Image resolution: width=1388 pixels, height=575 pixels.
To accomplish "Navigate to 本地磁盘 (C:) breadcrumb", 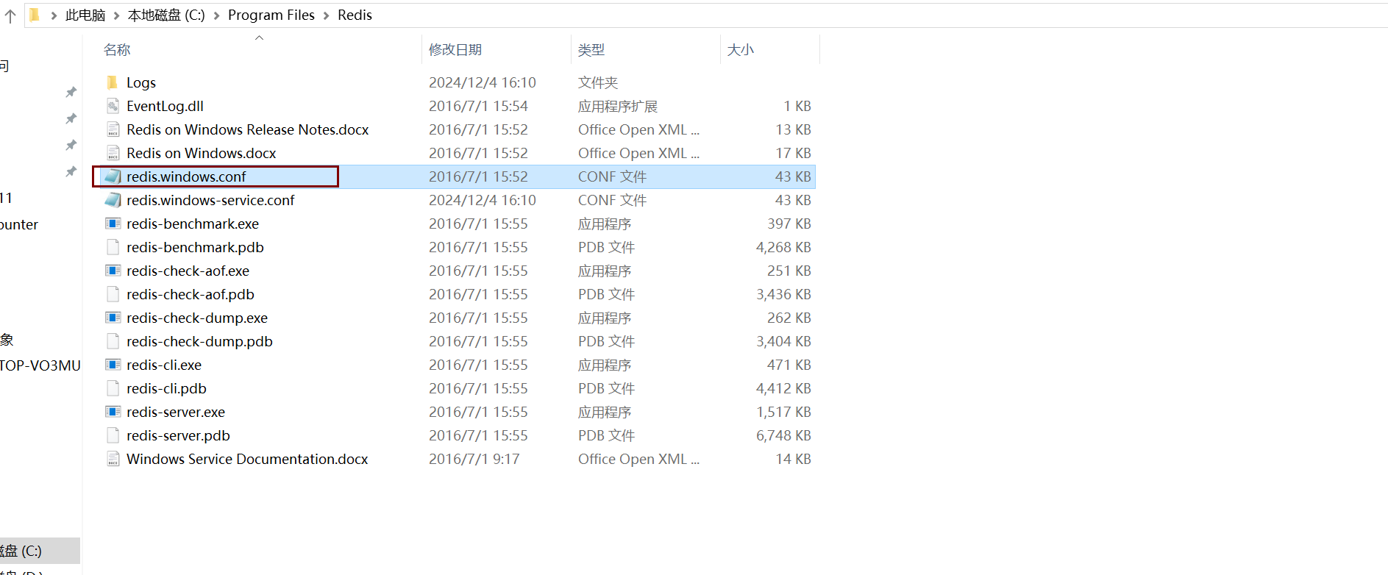I will [166, 15].
